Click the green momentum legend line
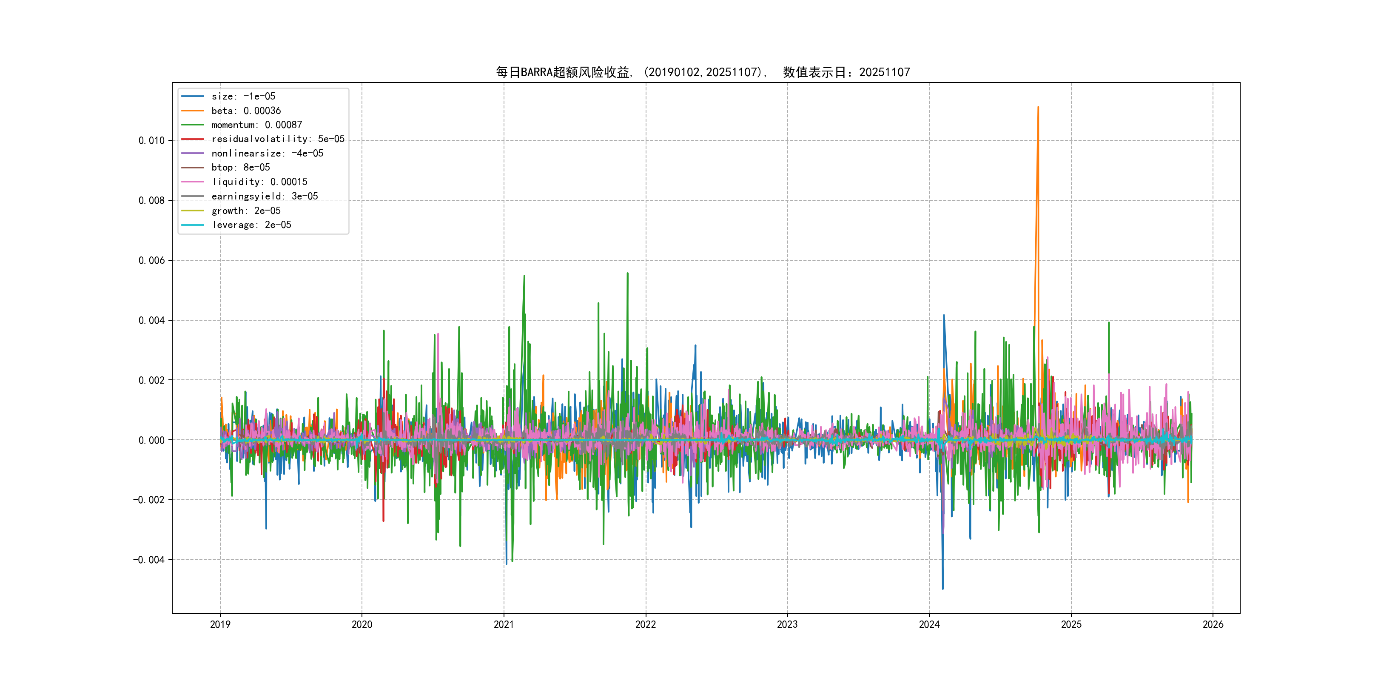 [x=193, y=125]
